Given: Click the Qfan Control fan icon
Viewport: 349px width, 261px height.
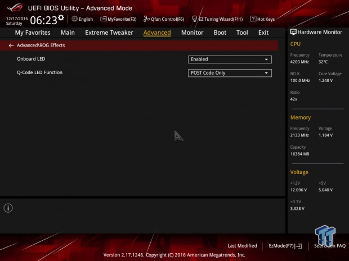Looking at the screenshot, I should 146,19.
